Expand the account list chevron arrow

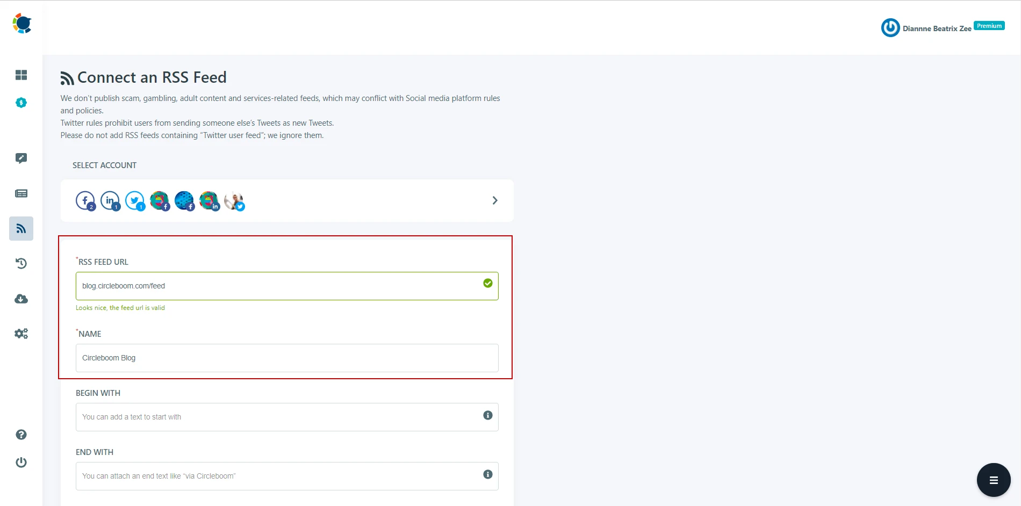[495, 200]
